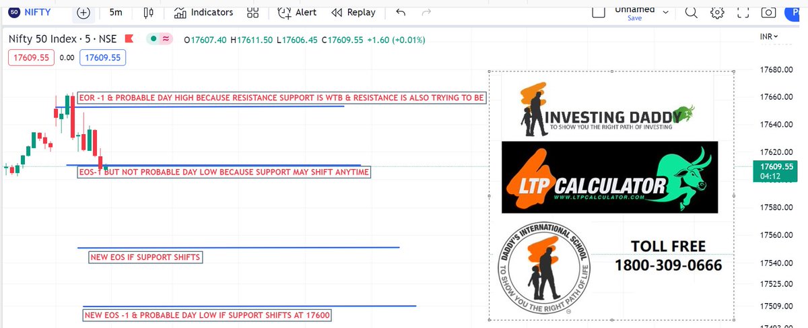Open the Indicators dialog

203,12
